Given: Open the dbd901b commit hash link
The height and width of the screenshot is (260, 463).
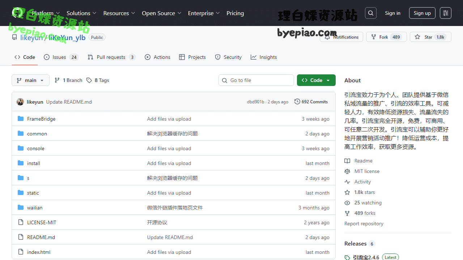Looking at the screenshot, I should pyautogui.click(x=256, y=102).
